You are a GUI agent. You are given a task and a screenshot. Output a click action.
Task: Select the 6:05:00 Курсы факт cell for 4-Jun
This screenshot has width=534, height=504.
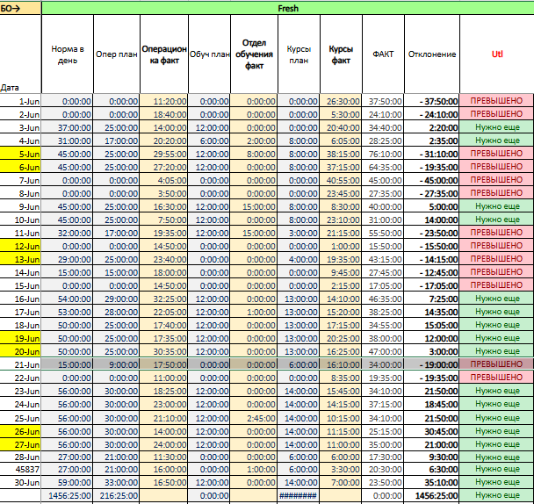coord(341,141)
